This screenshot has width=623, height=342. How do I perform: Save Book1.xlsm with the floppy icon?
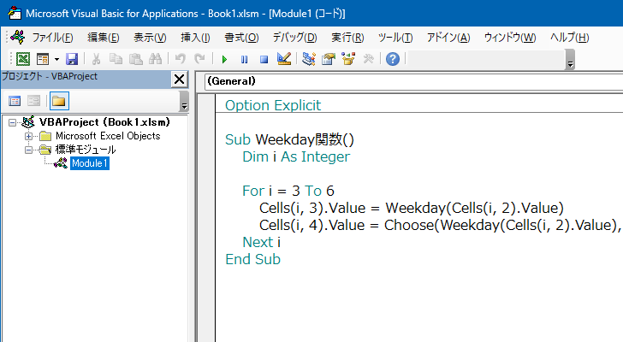(72, 59)
